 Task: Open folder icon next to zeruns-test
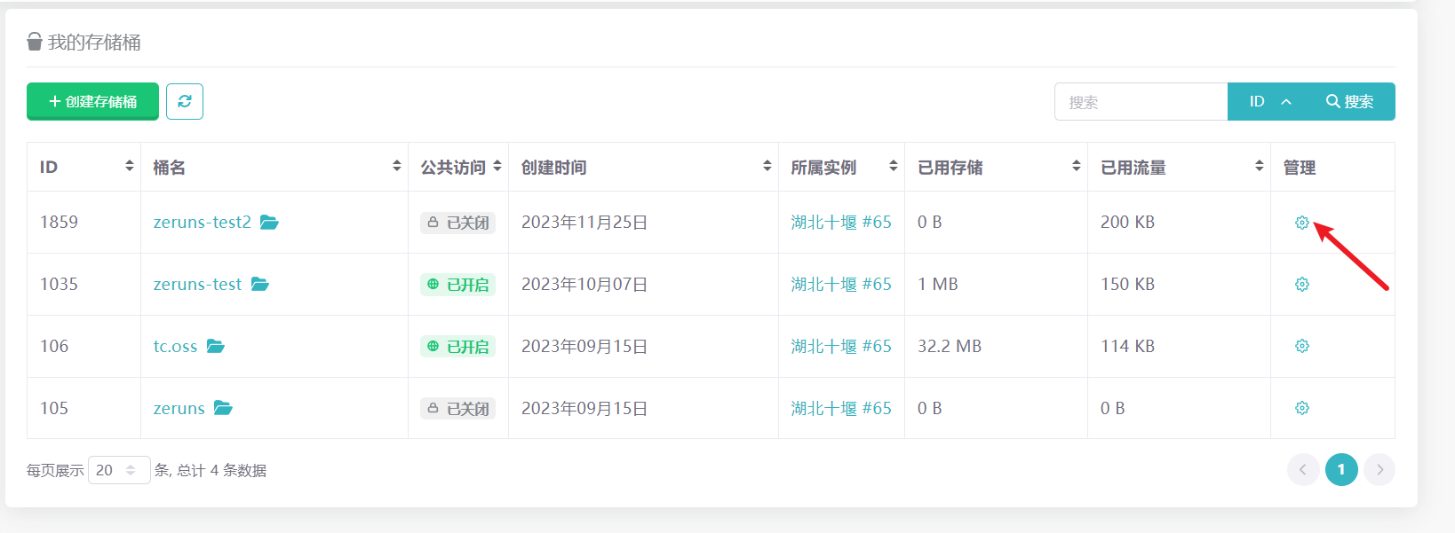tap(259, 284)
